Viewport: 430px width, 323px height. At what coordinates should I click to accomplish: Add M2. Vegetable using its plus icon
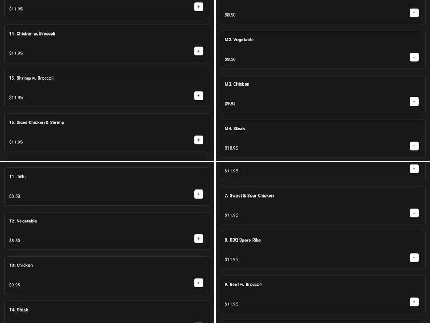point(414,57)
